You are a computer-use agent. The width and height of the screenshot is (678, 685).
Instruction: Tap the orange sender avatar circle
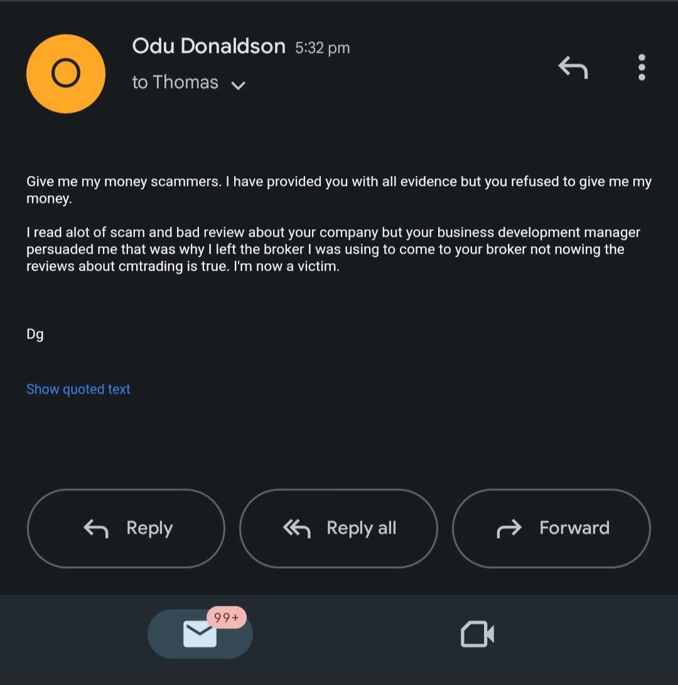pos(65,74)
